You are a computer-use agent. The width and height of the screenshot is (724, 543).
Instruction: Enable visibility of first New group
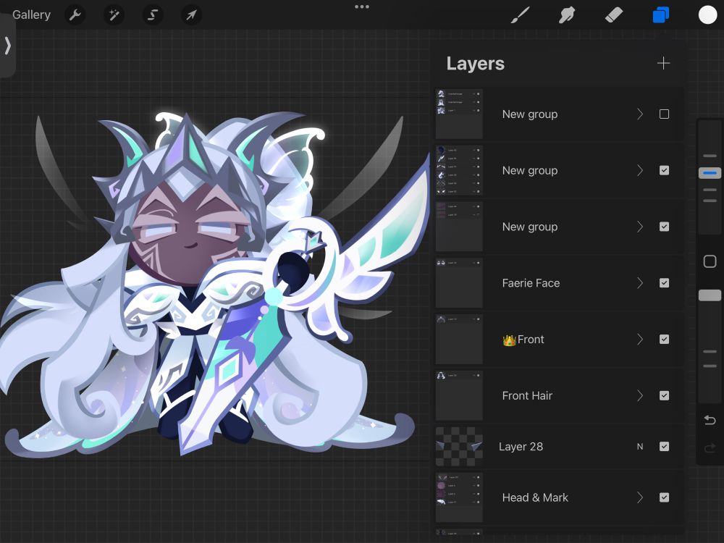(664, 114)
